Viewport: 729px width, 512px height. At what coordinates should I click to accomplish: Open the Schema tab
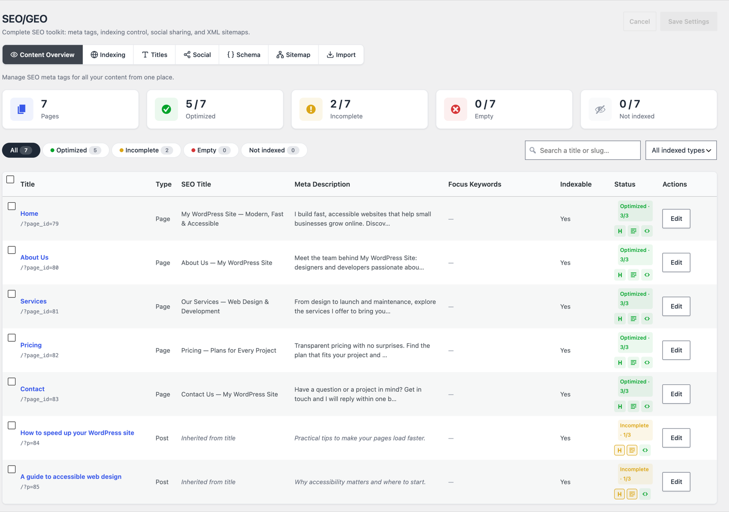[x=244, y=55]
